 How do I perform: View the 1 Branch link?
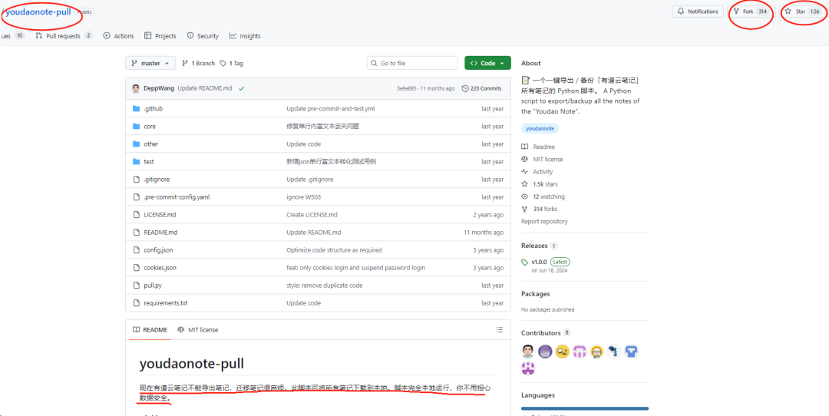click(x=198, y=63)
